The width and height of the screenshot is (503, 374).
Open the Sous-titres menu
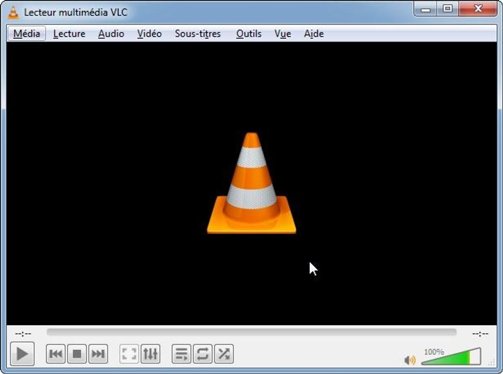pyautogui.click(x=197, y=34)
